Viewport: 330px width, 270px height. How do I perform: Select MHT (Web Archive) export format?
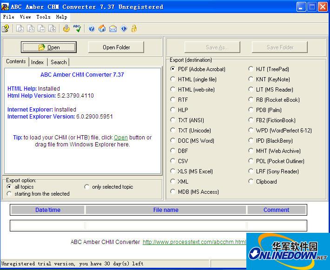click(274, 151)
